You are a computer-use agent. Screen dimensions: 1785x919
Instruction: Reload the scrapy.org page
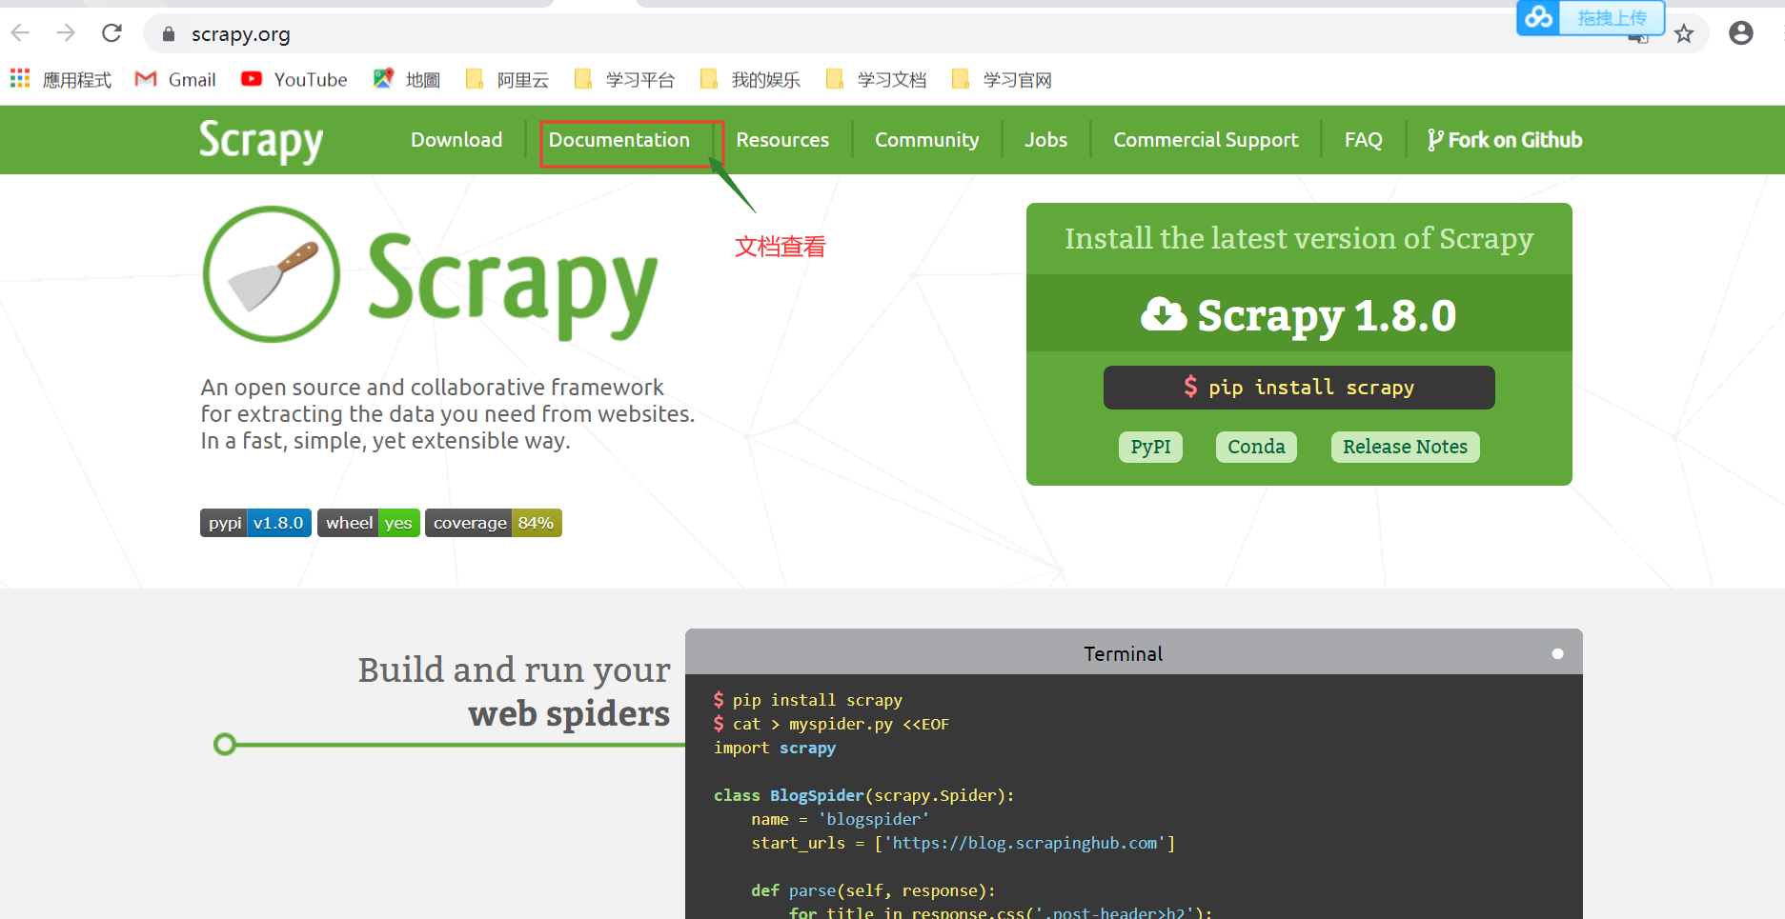(x=112, y=33)
